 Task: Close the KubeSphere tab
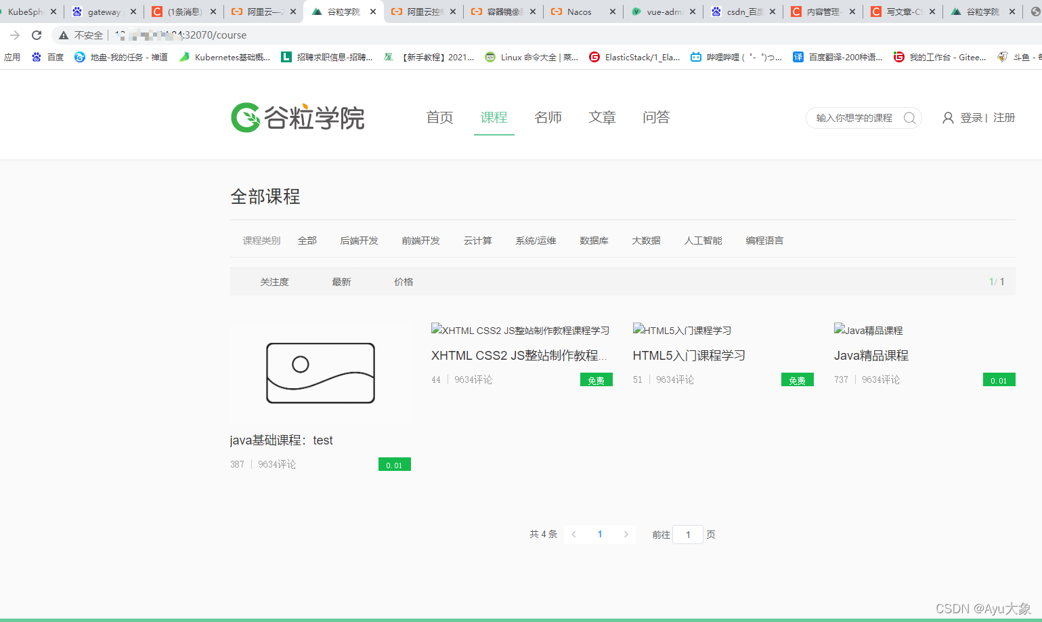[x=53, y=12]
